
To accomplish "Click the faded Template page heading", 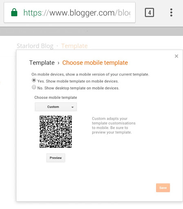I will 74,46.
